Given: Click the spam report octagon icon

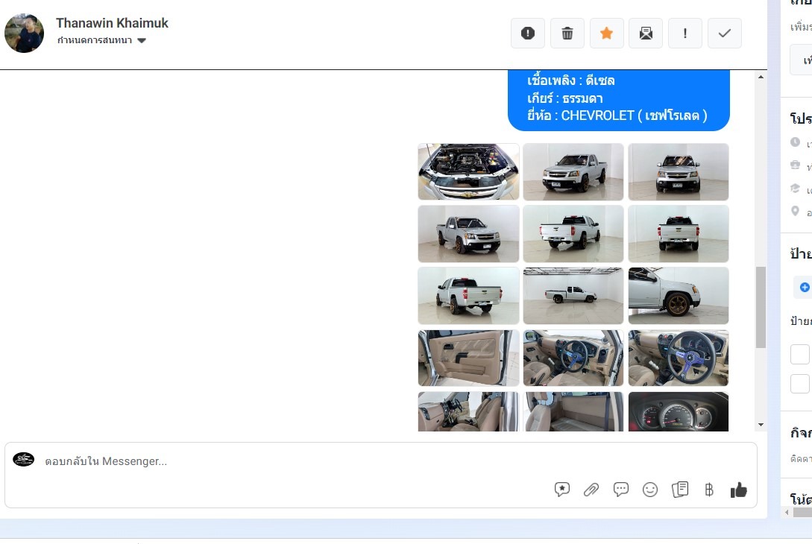Looking at the screenshot, I should point(528,34).
